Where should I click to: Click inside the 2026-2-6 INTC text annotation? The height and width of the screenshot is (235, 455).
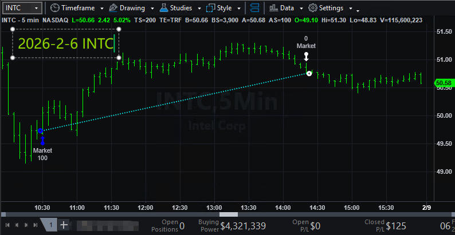coord(65,43)
